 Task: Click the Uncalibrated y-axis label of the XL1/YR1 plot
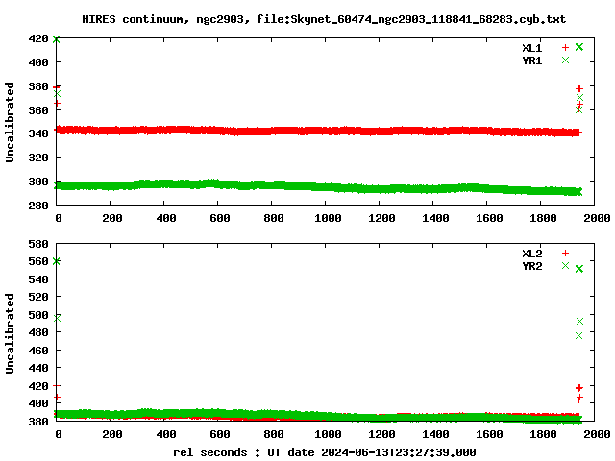pos(10,122)
